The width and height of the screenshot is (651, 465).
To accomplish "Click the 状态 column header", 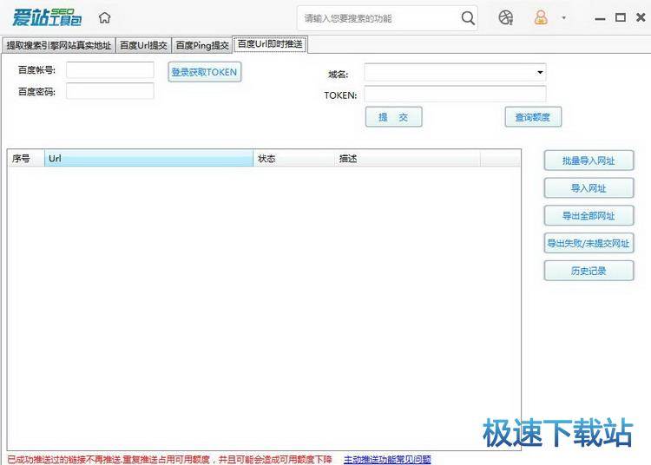I will [294, 159].
